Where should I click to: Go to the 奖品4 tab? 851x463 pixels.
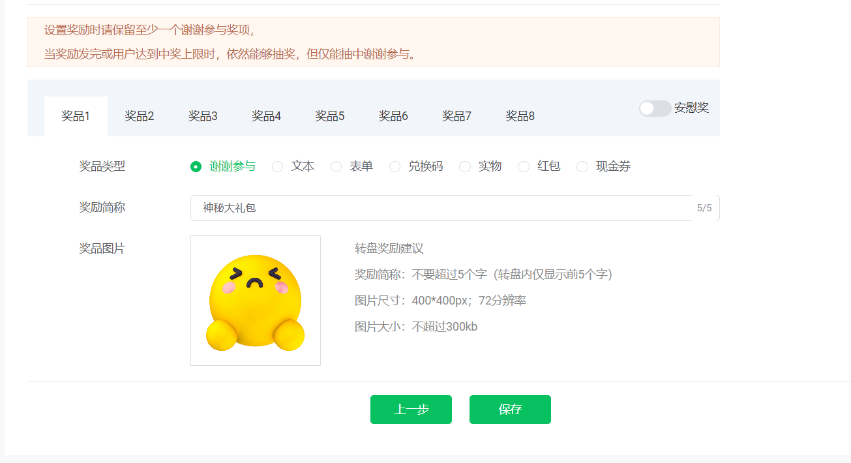click(266, 116)
